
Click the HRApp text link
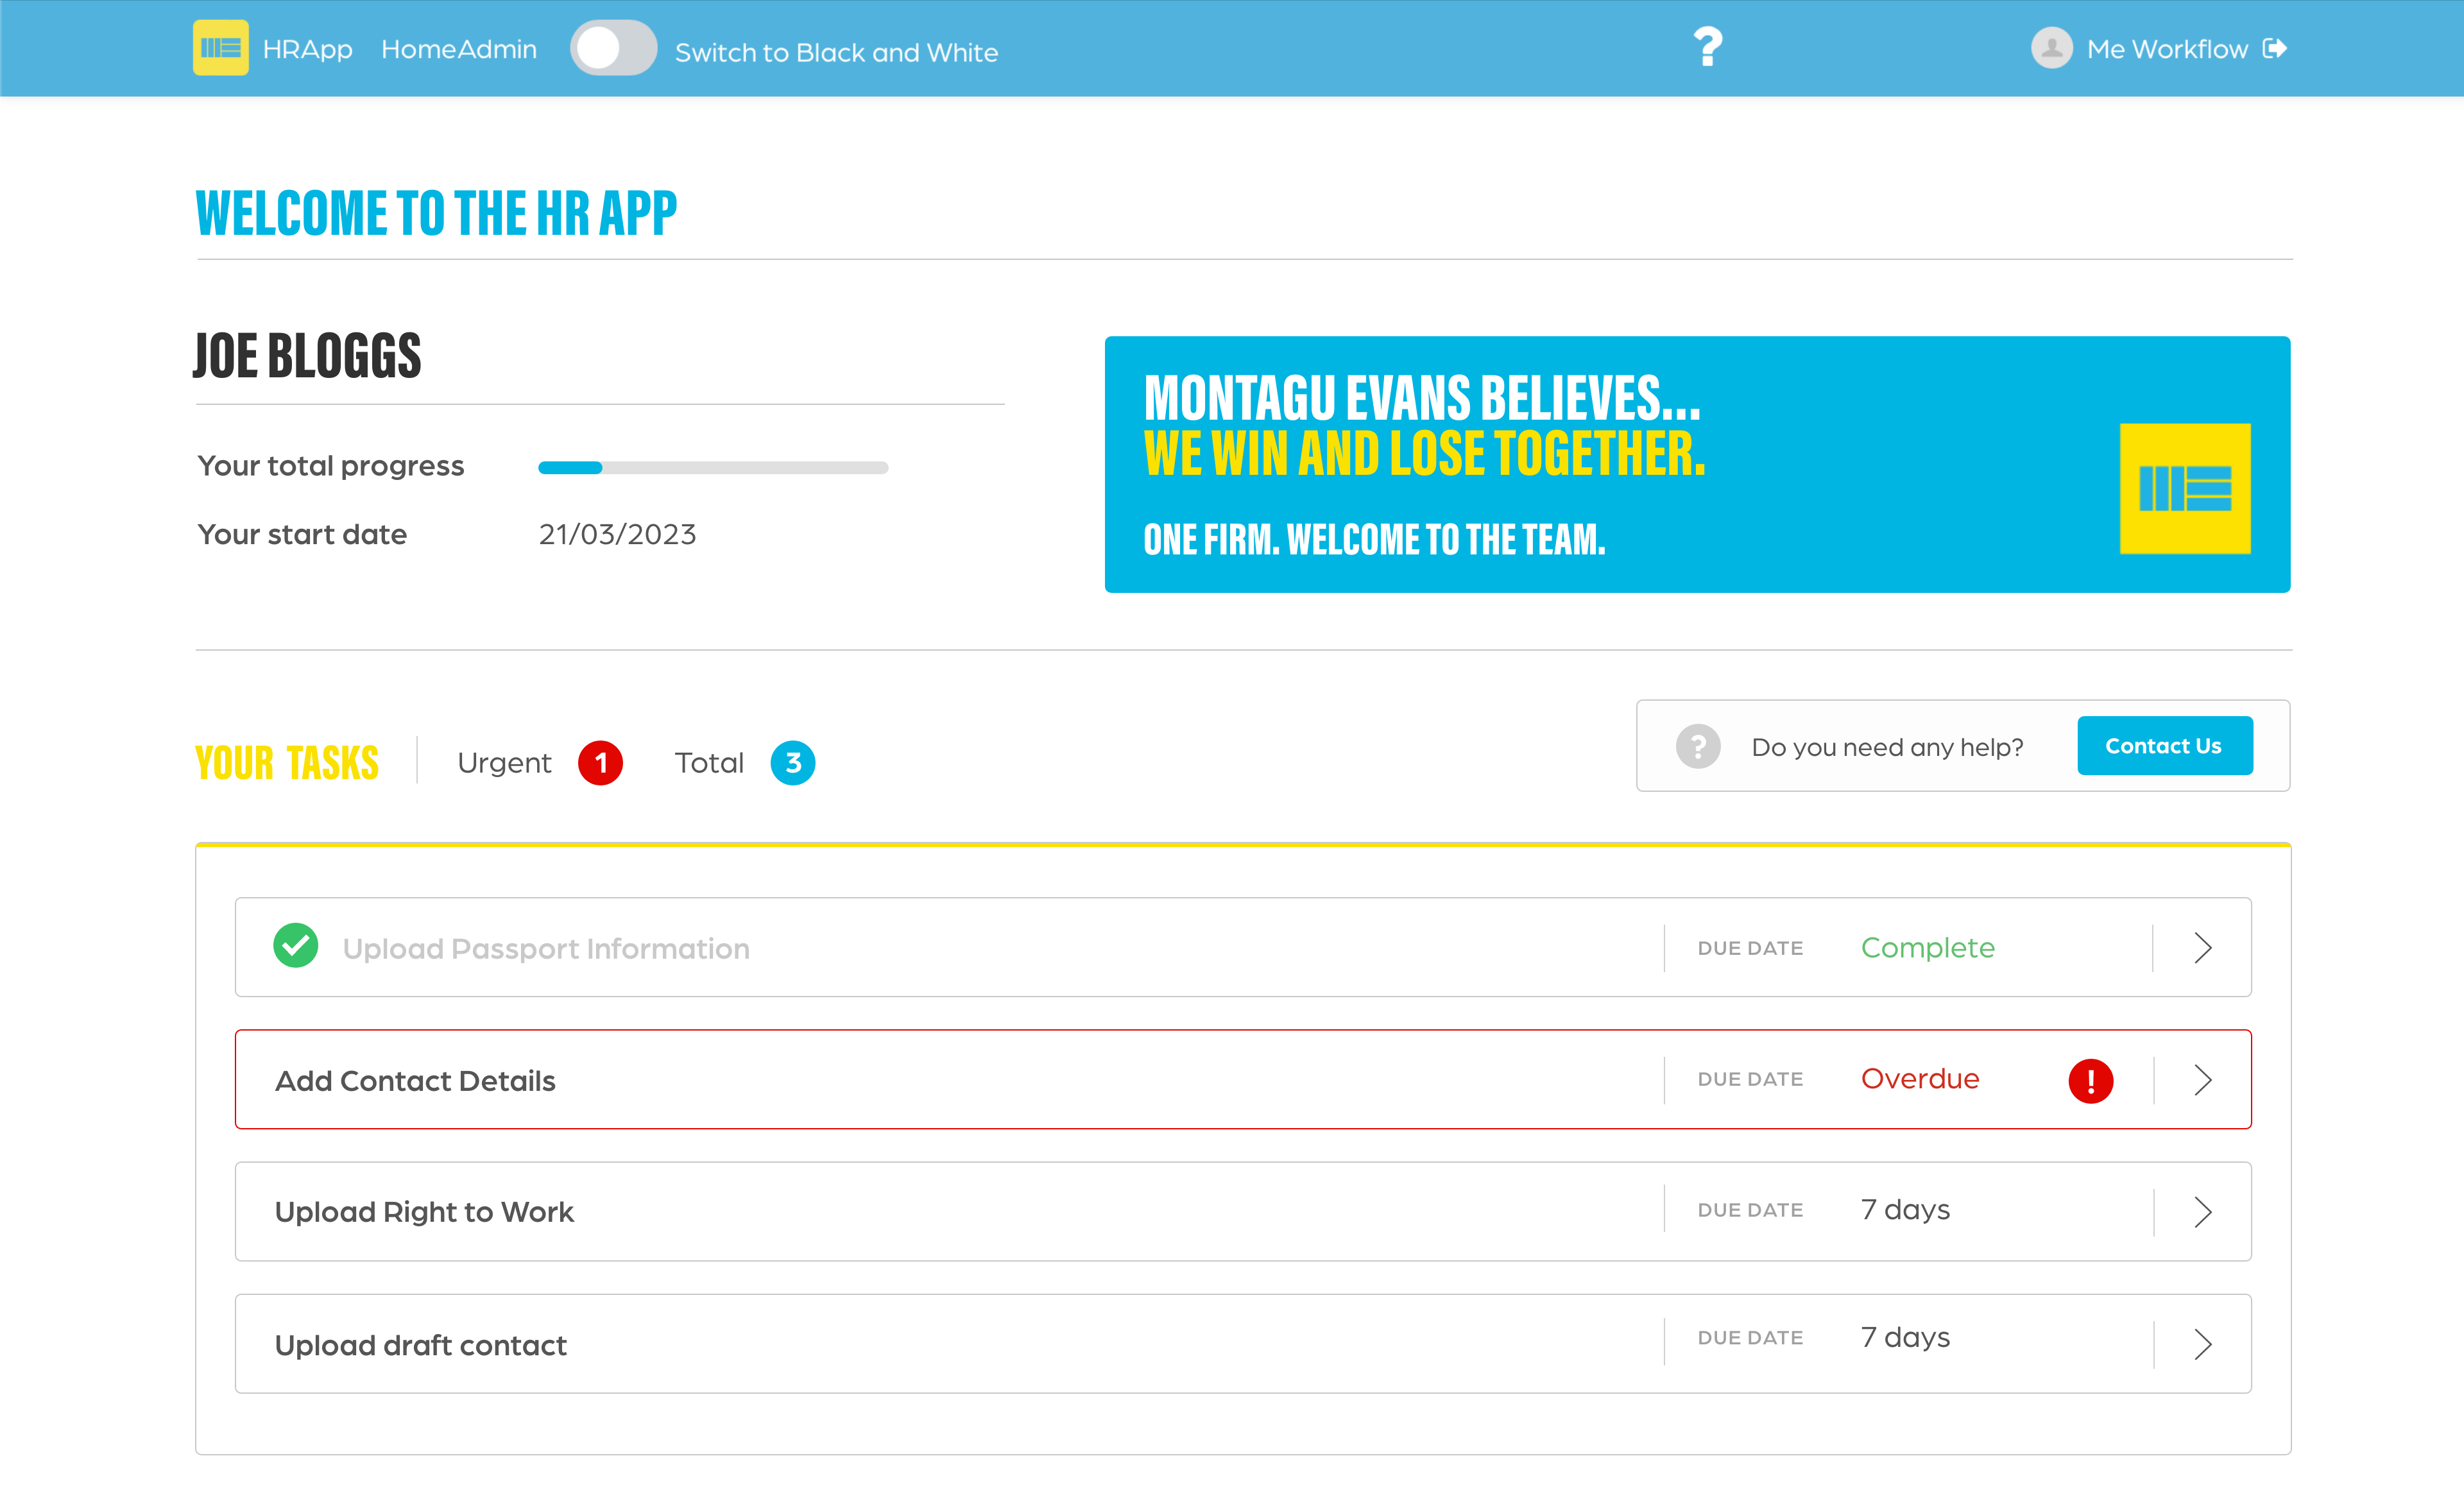(307, 49)
